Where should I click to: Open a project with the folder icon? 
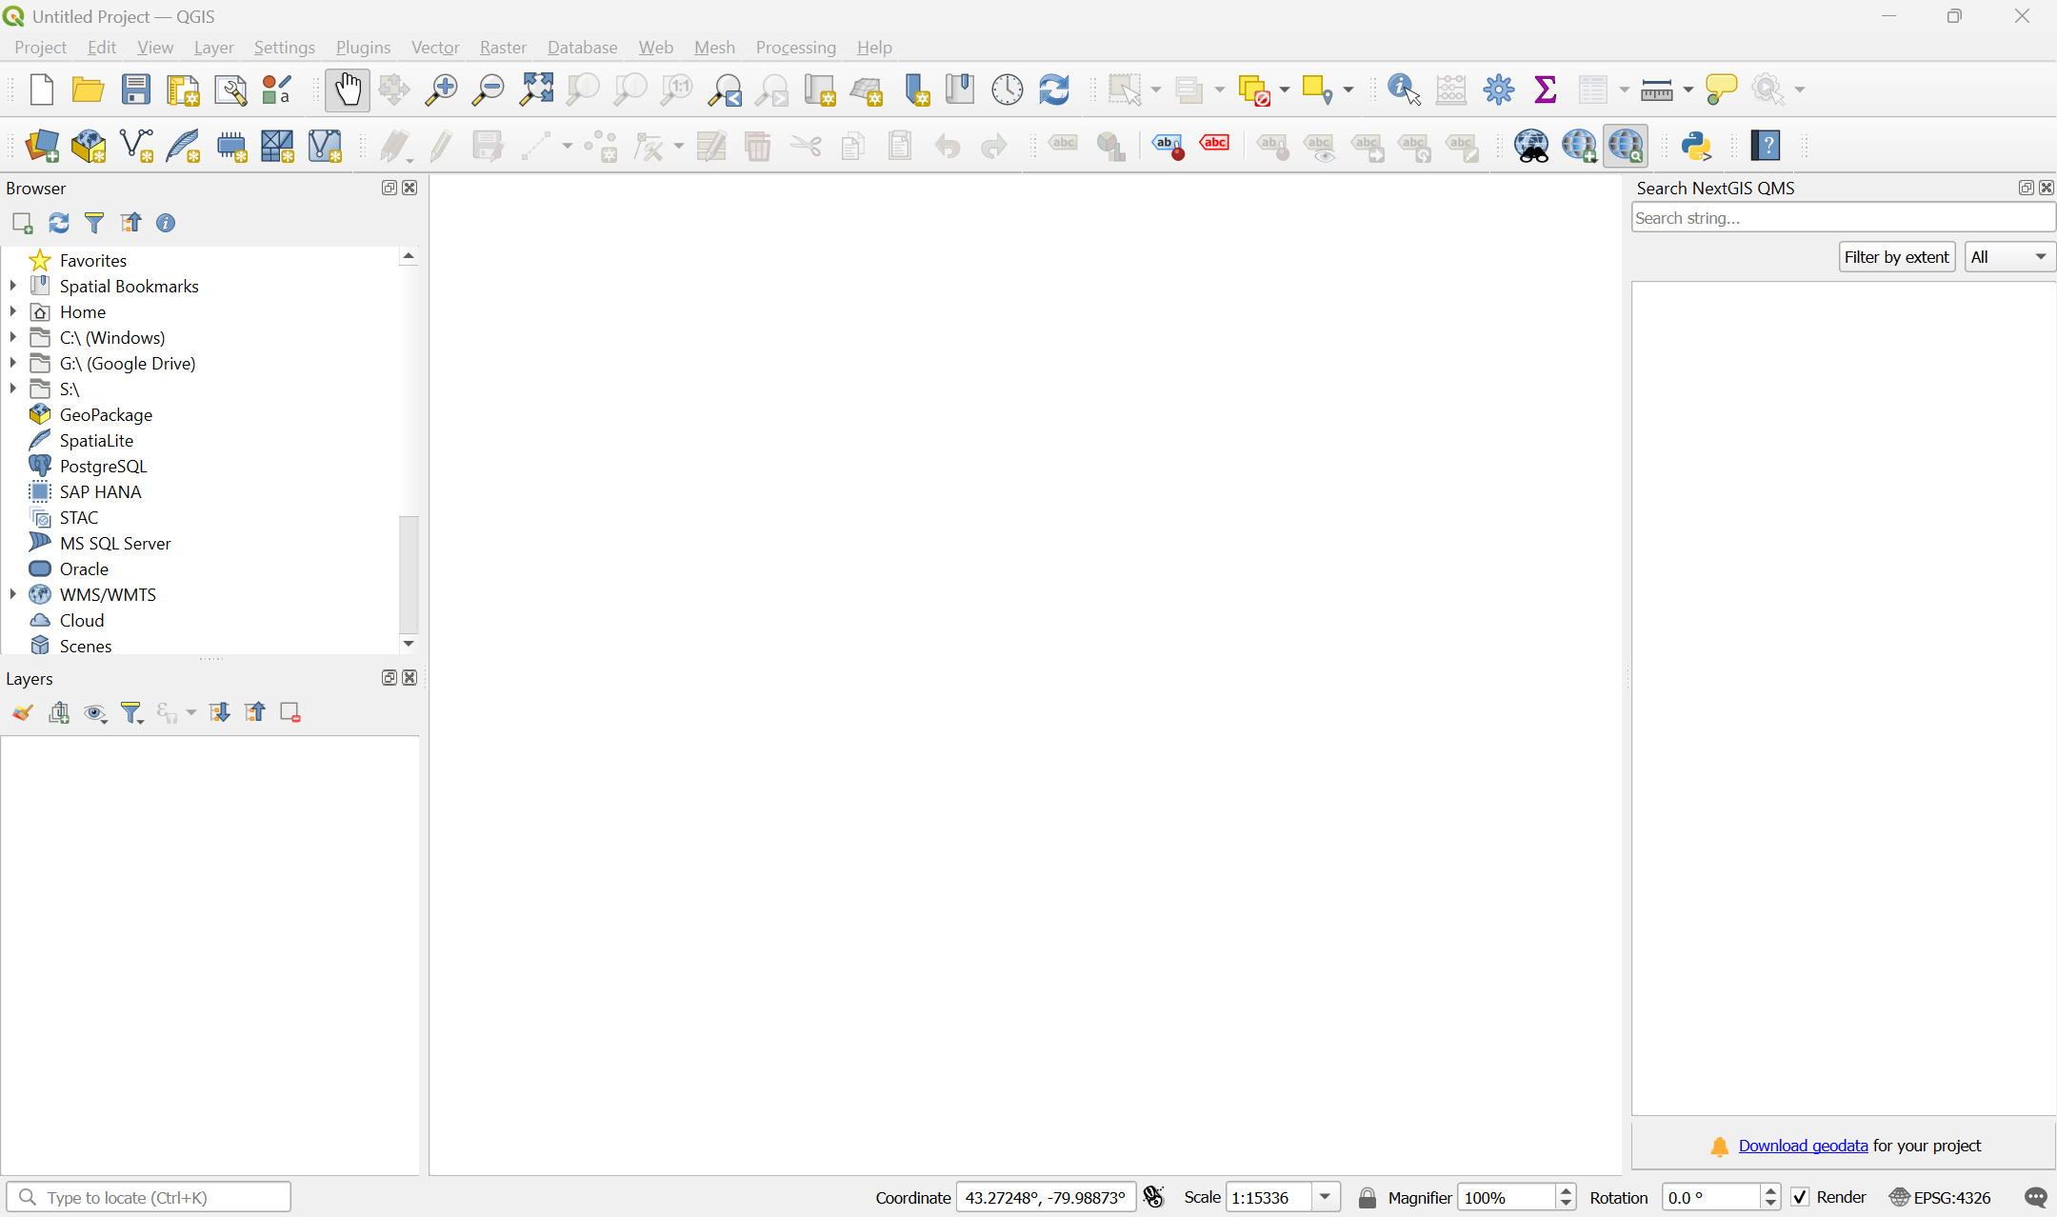pos(88,90)
